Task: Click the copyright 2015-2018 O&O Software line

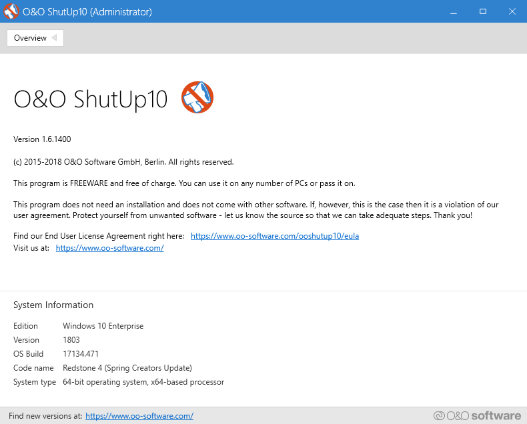Action: tap(123, 162)
